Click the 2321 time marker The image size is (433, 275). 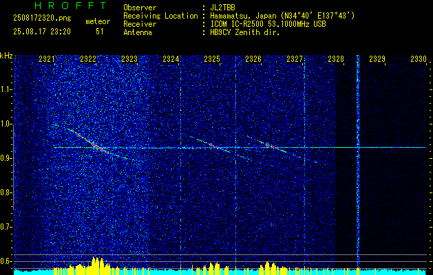46,59
